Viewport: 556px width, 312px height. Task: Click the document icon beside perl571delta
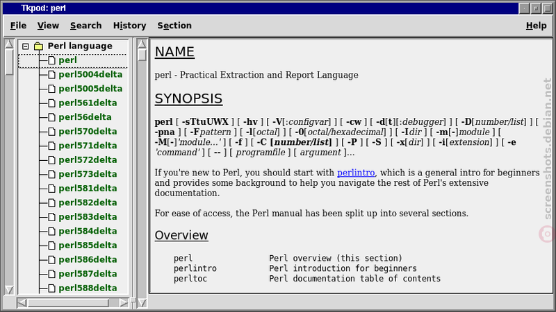51,146
